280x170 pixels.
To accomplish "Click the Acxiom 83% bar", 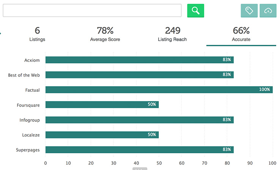I will 139,60.
